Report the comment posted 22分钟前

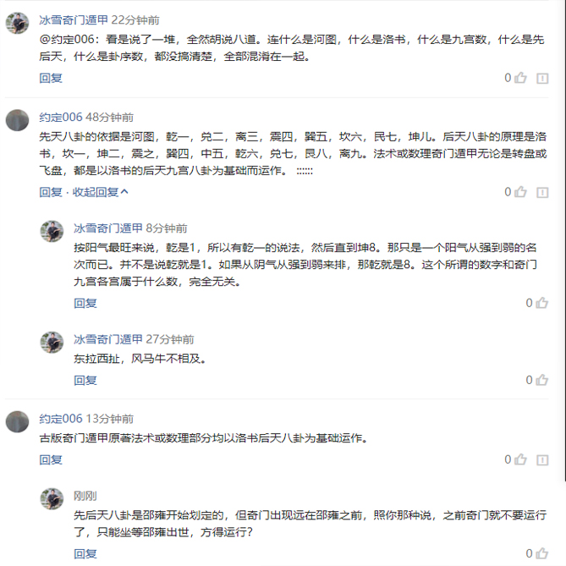pyautogui.click(x=542, y=78)
